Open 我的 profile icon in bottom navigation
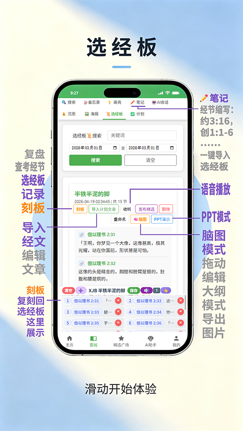 click(x=176, y=341)
